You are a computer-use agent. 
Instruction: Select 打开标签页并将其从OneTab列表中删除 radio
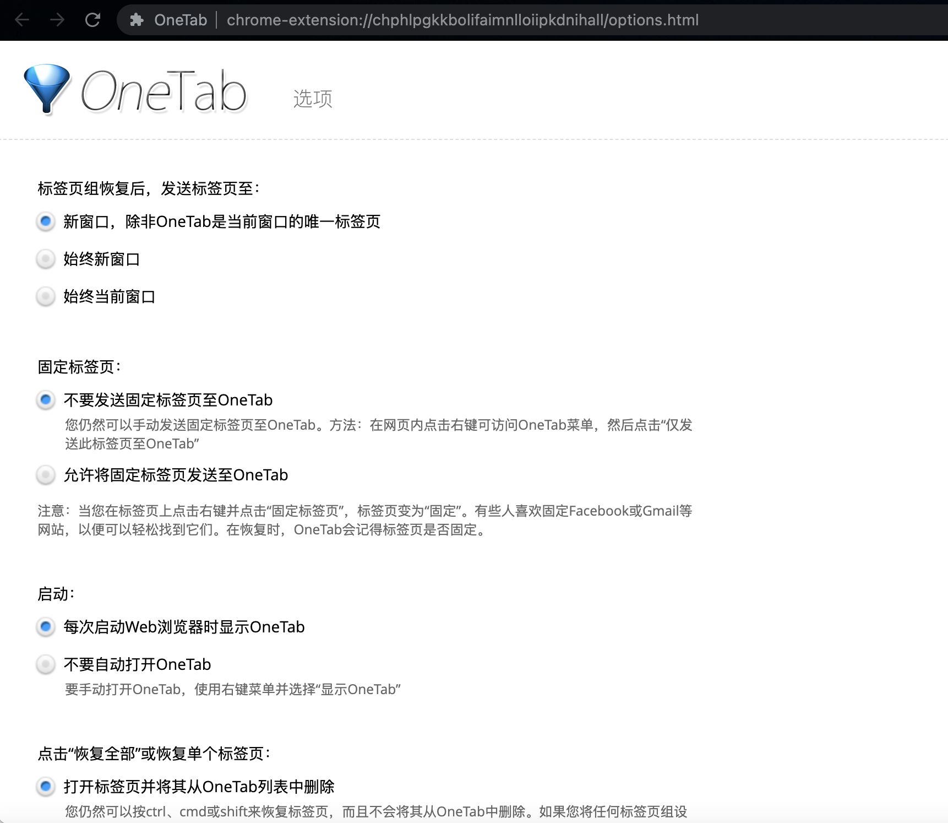[46, 787]
